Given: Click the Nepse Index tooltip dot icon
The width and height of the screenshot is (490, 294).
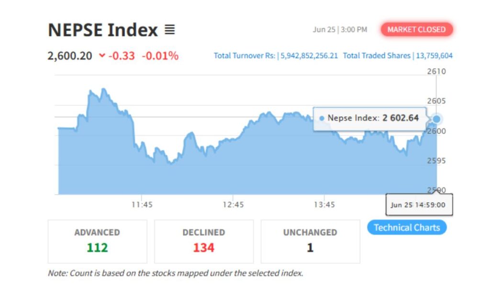Looking at the screenshot, I should 321,117.
